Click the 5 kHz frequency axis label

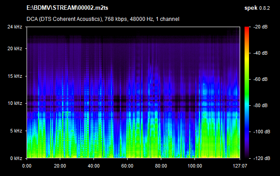point(16,131)
